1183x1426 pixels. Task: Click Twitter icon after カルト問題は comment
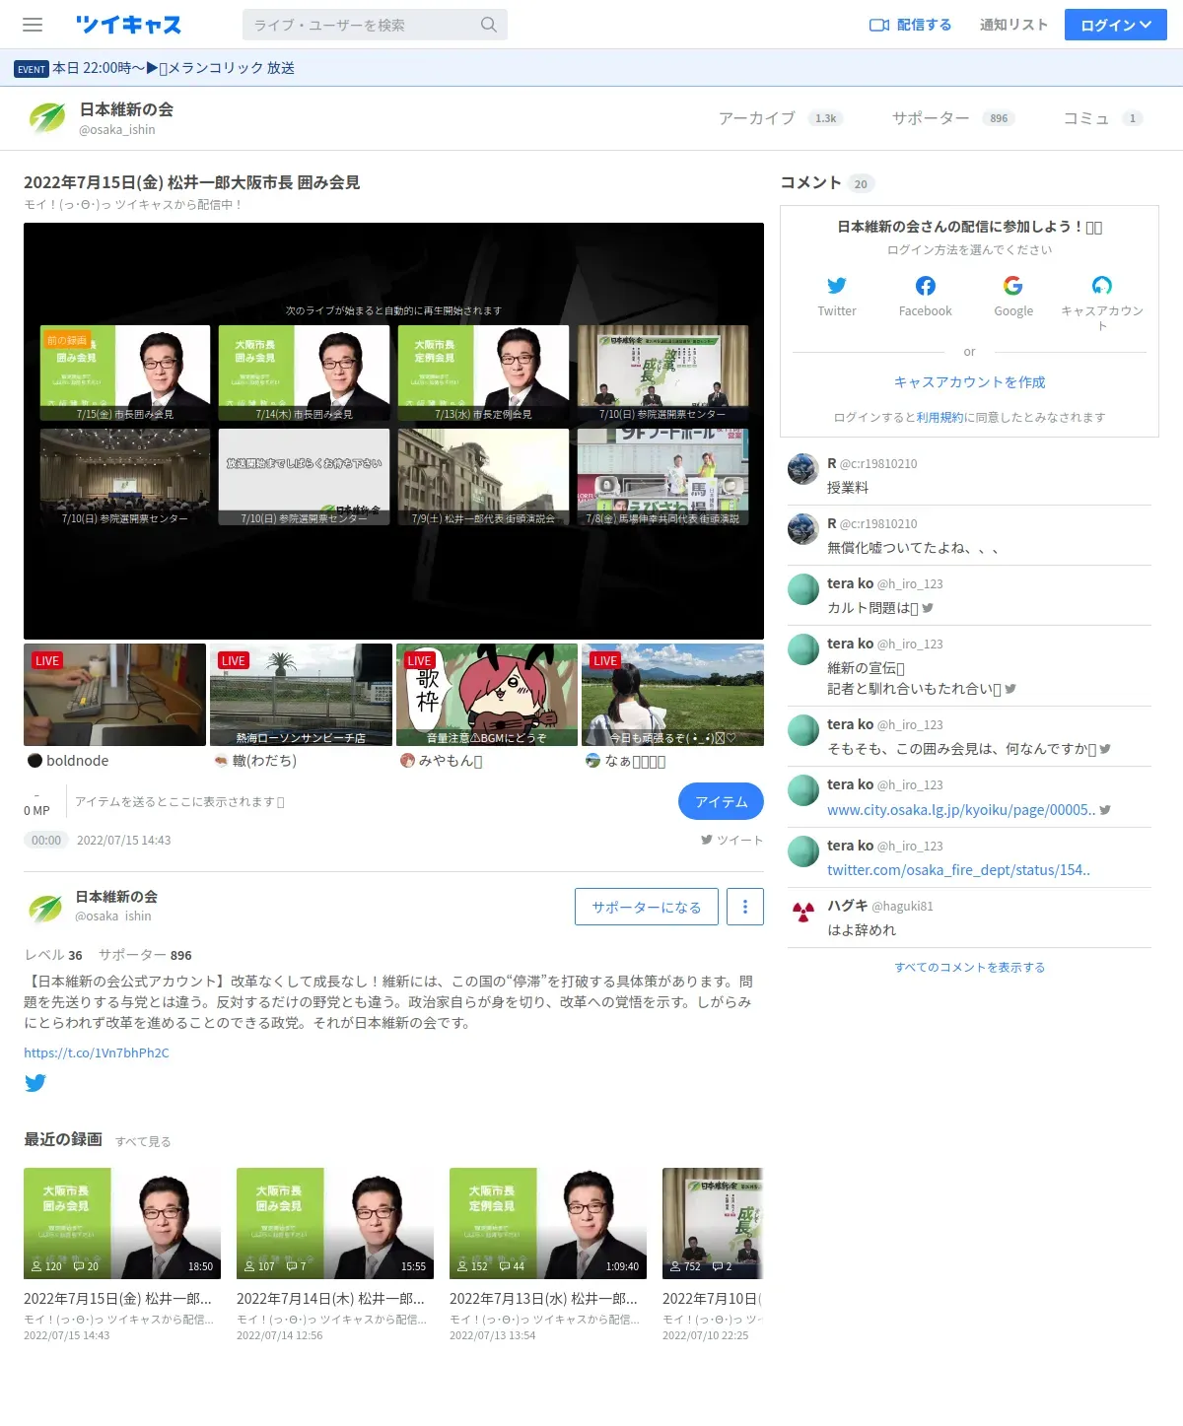(928, 608)
